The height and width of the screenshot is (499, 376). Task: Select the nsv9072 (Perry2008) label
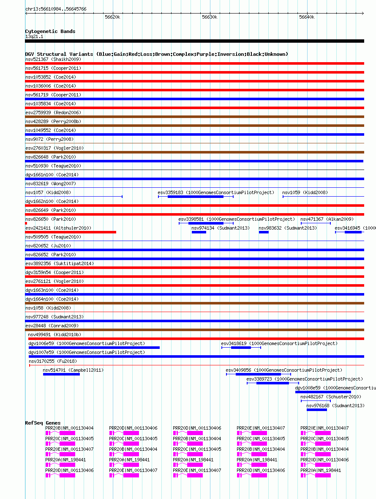49,140
